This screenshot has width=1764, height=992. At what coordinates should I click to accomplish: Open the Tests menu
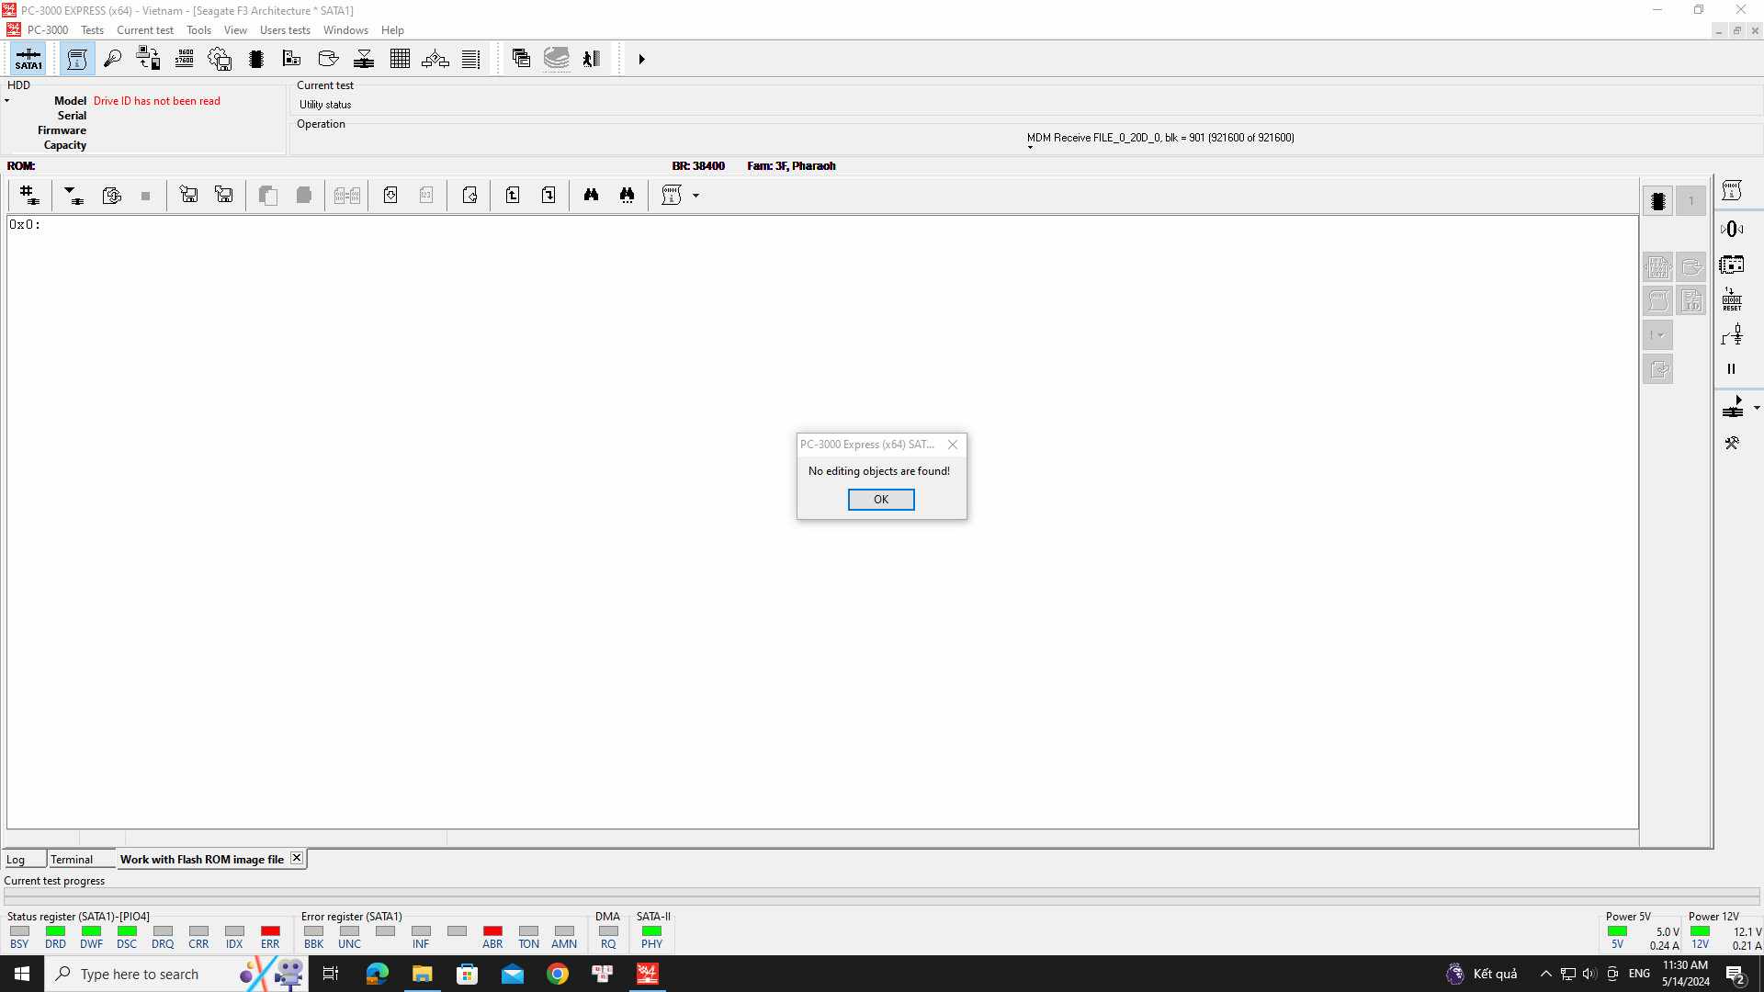[92, 30]
